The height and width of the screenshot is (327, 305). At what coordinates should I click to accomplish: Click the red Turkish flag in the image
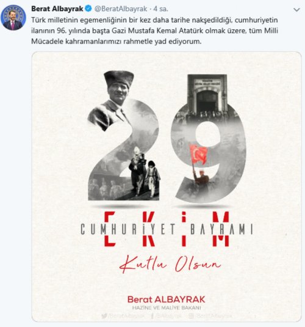199,154
